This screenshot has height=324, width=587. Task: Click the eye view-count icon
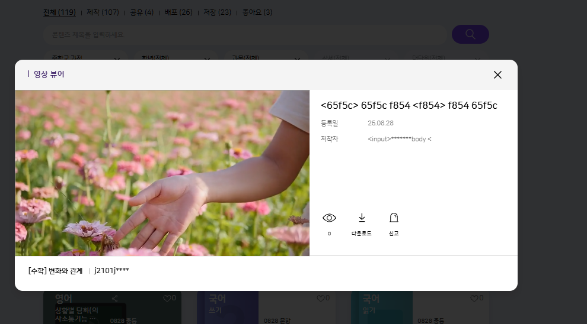coord(329,218)
